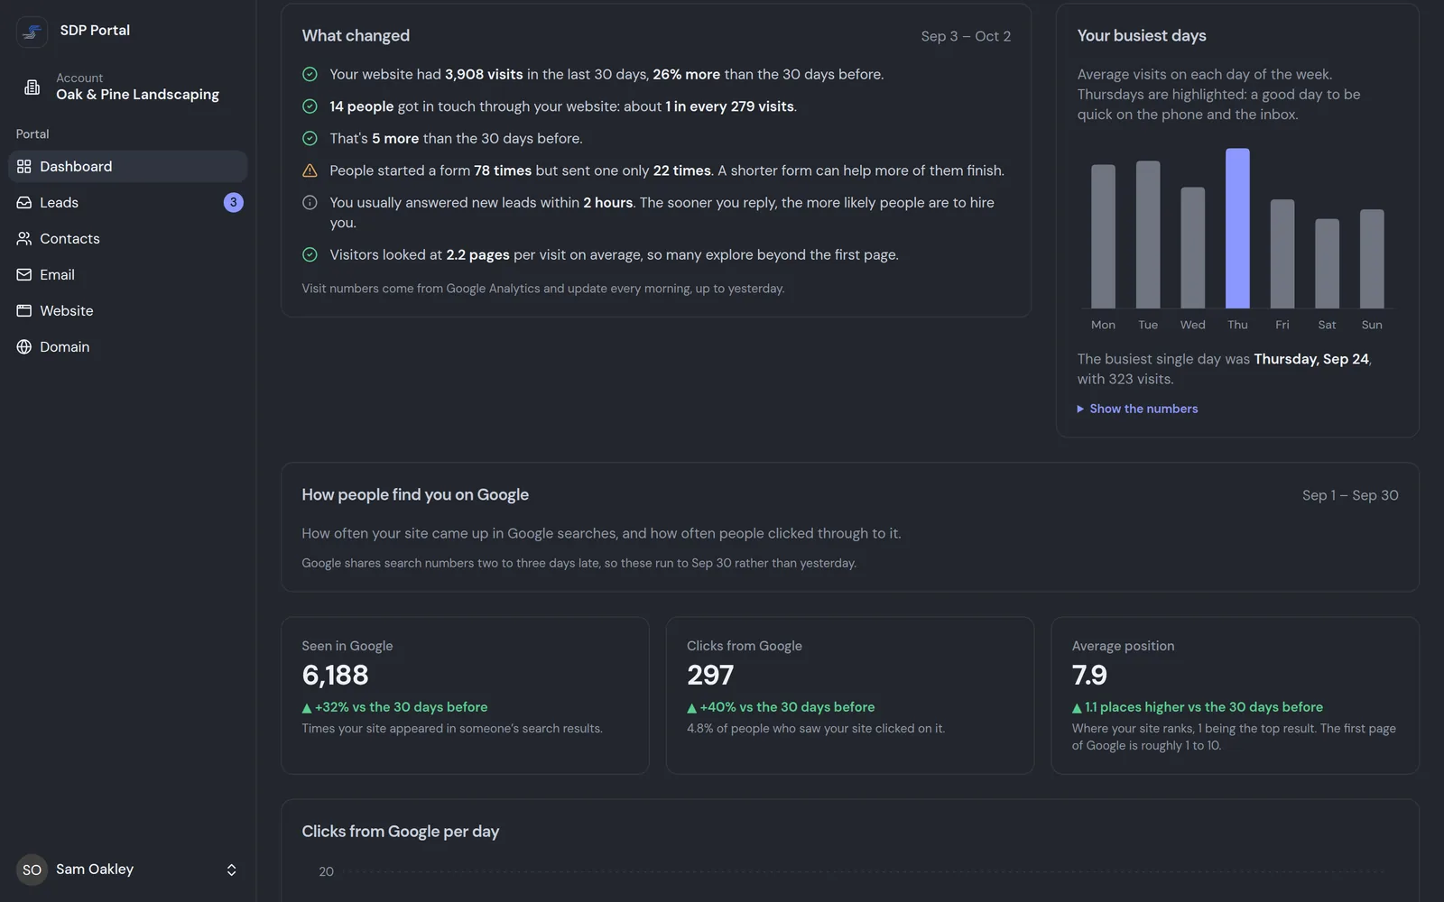Click the Leads inbox icon
The width and height of the screenshot is (1444, 902).
pos(24,203)
